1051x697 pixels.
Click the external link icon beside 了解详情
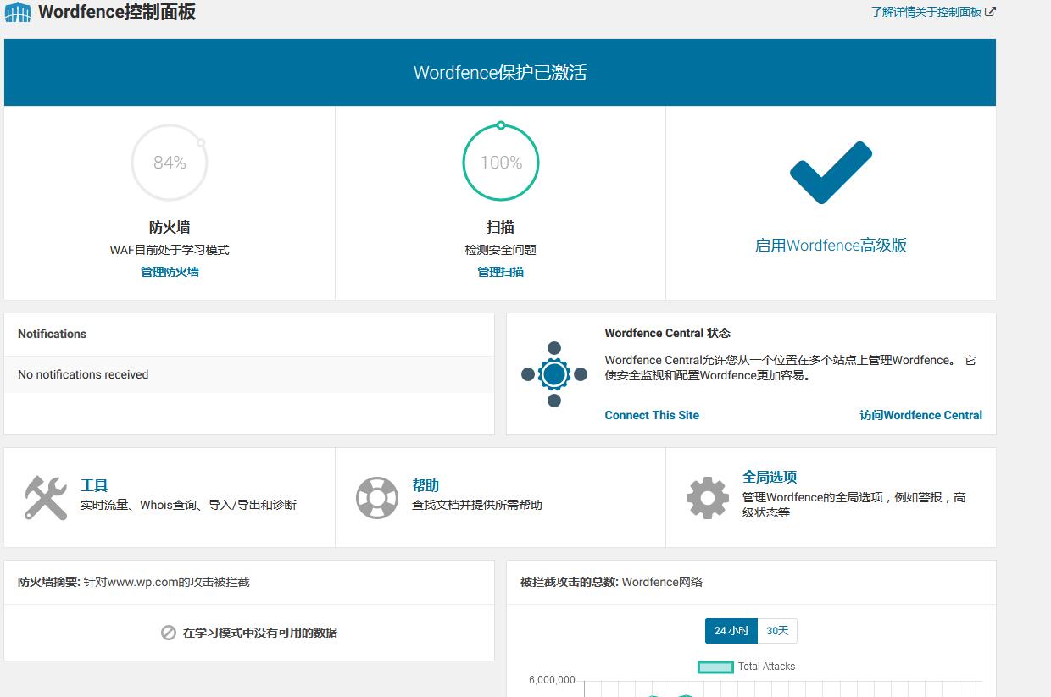(991, 12)
